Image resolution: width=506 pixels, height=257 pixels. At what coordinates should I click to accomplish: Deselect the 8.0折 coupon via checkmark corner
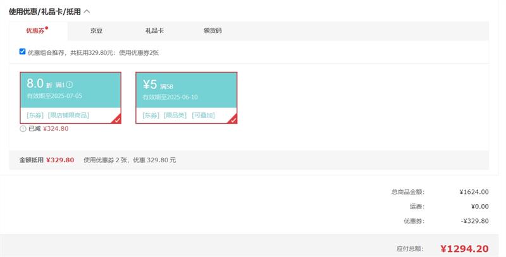pyautogui.click(x=116, y=119)
